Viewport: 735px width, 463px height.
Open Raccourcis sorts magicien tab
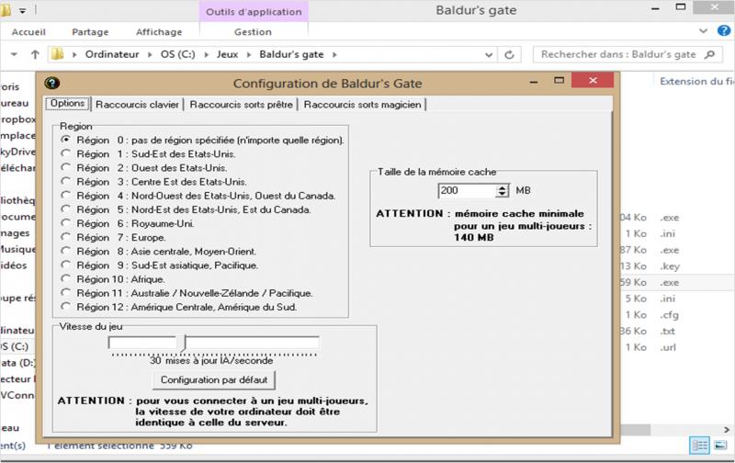[362, 105]
